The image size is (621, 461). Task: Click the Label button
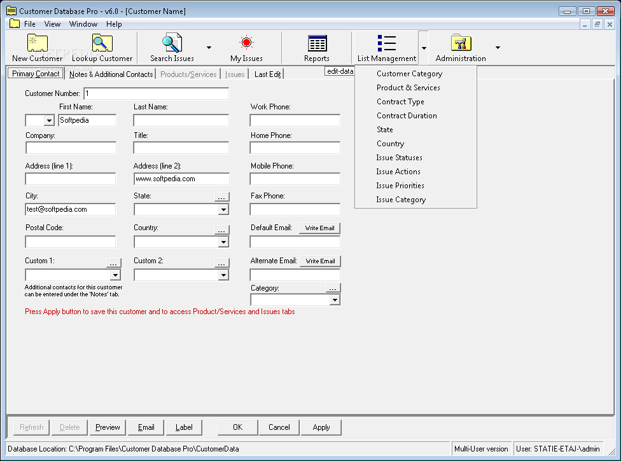[x=184, y=427]
